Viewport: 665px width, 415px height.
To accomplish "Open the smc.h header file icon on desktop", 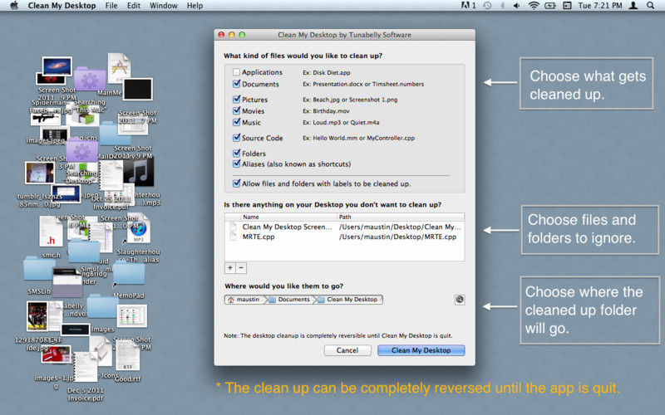I will [51, 232].
